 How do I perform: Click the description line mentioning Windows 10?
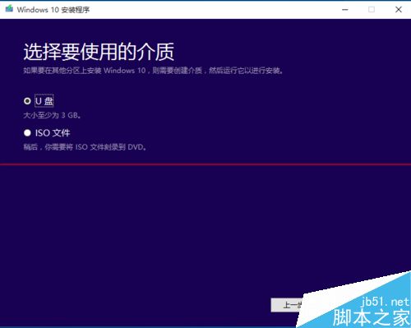(x=153, y=71)
